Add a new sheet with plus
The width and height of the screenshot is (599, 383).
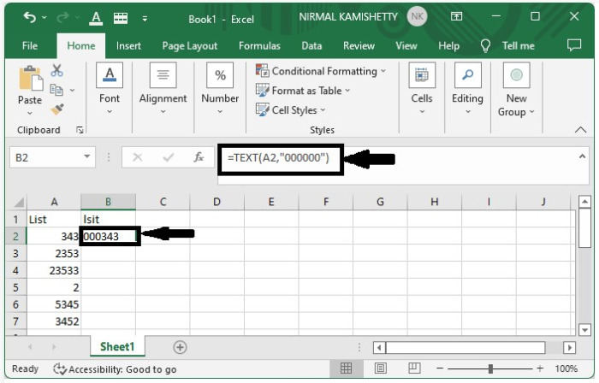(x=180, y=347)
